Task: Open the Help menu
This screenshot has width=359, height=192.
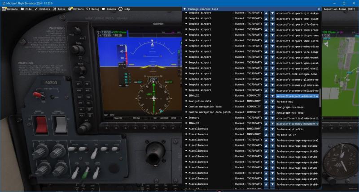Action: (124, 9)
